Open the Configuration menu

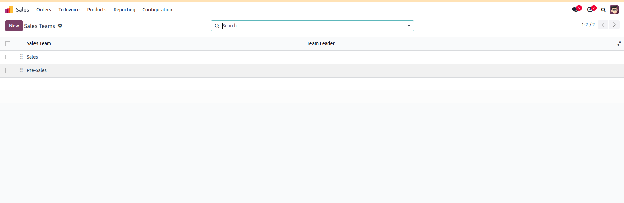pyautogui.click(x=157, y=10)
